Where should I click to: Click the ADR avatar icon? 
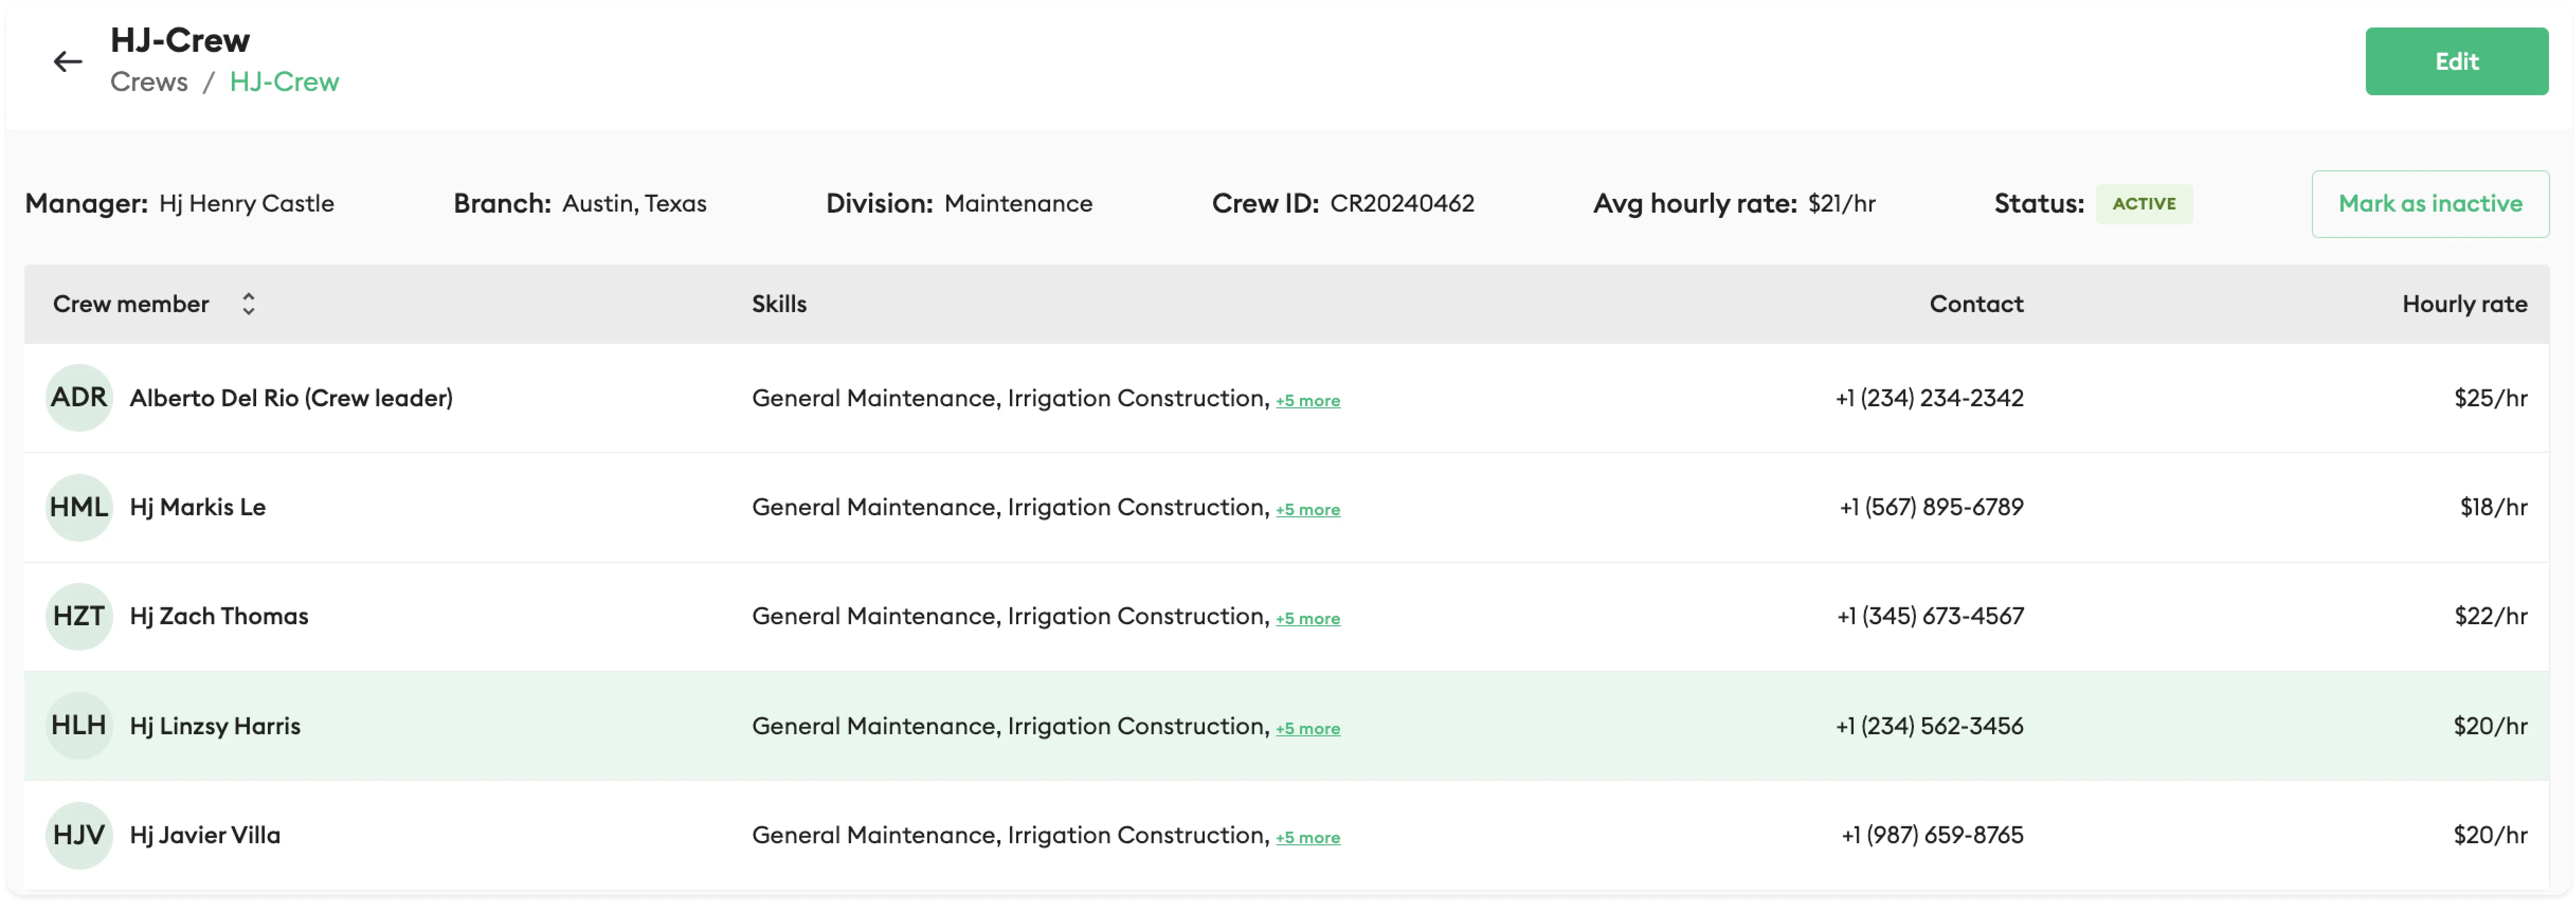(x=79, y=398)
